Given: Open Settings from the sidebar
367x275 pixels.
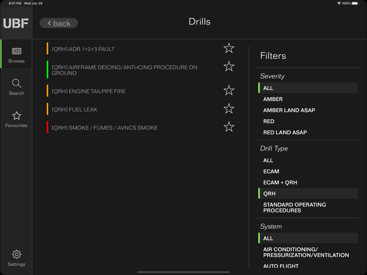Looking at the screenshot, I should tap(16, 258).
